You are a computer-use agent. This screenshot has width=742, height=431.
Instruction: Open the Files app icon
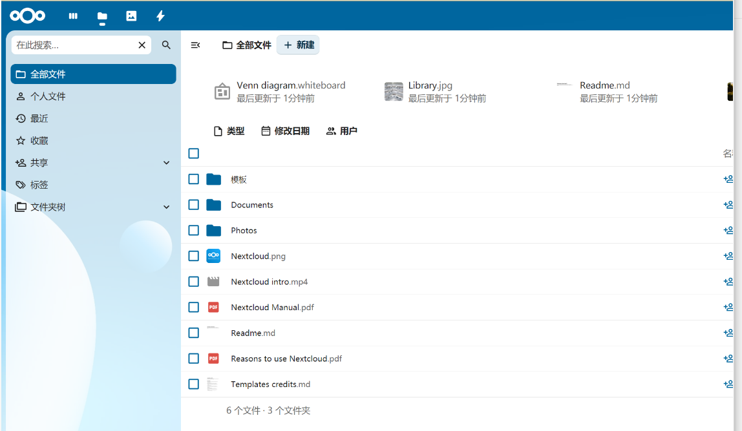point(102,17)
